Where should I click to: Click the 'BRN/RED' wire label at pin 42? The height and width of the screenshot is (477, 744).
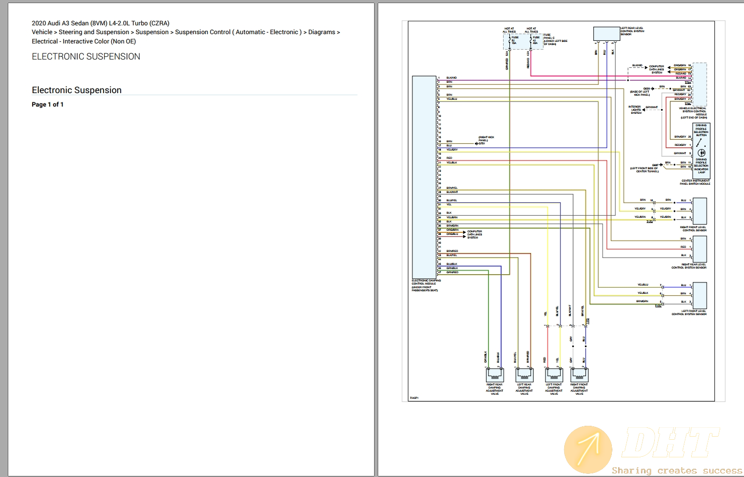(x=452, y=251)
